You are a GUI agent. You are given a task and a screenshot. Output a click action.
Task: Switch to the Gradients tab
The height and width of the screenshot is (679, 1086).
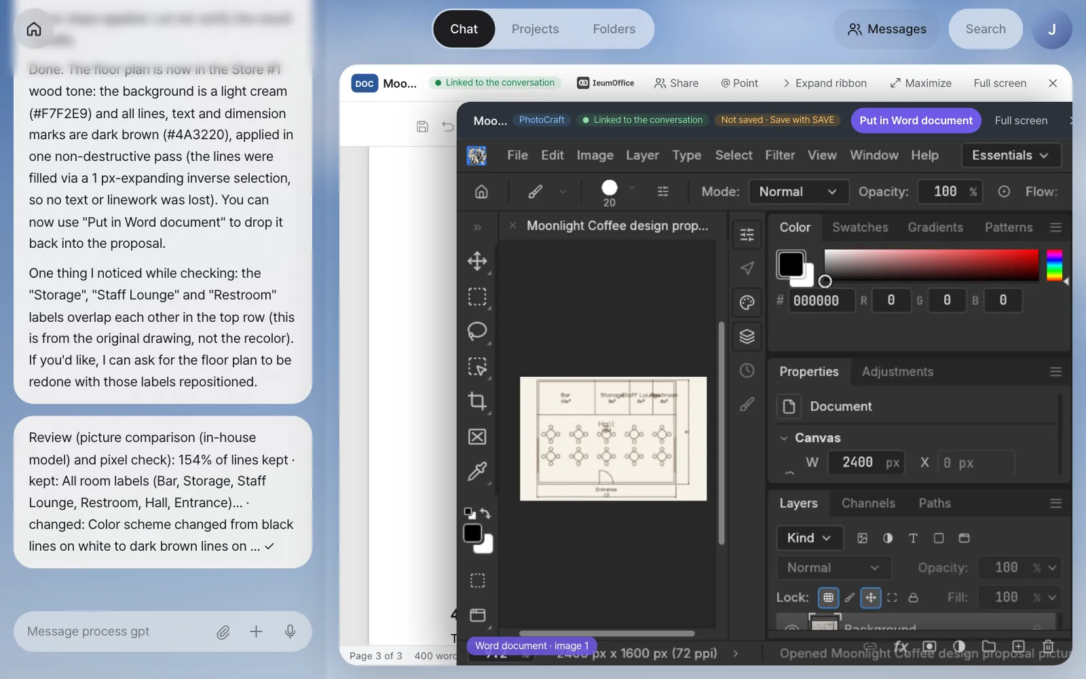(935, 227)
